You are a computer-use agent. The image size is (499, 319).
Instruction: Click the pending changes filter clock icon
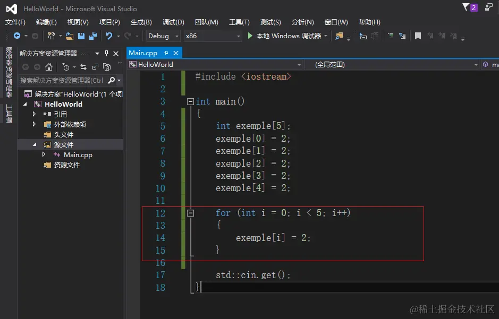[x=65, y=67]
